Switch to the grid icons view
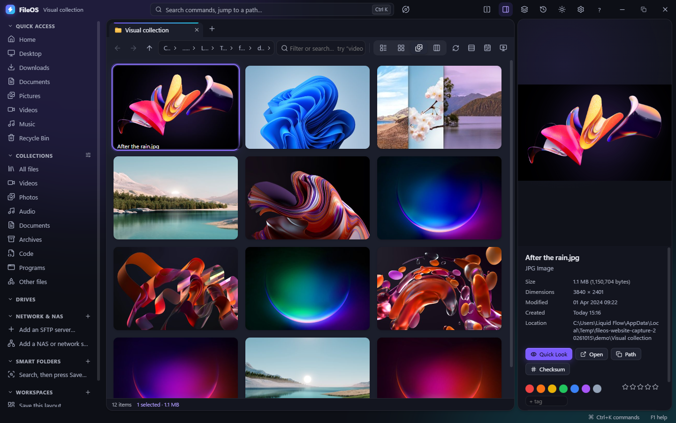The height and width of the screenshot is (423, 676). pyautogui.click(x=401, y=48)
